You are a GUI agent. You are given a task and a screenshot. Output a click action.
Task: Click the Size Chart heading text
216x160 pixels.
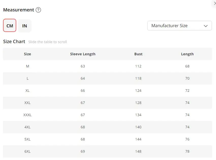pos(14,42)
